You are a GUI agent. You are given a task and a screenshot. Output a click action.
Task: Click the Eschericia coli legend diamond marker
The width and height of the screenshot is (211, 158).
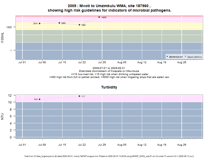click(x=167, y=57)
